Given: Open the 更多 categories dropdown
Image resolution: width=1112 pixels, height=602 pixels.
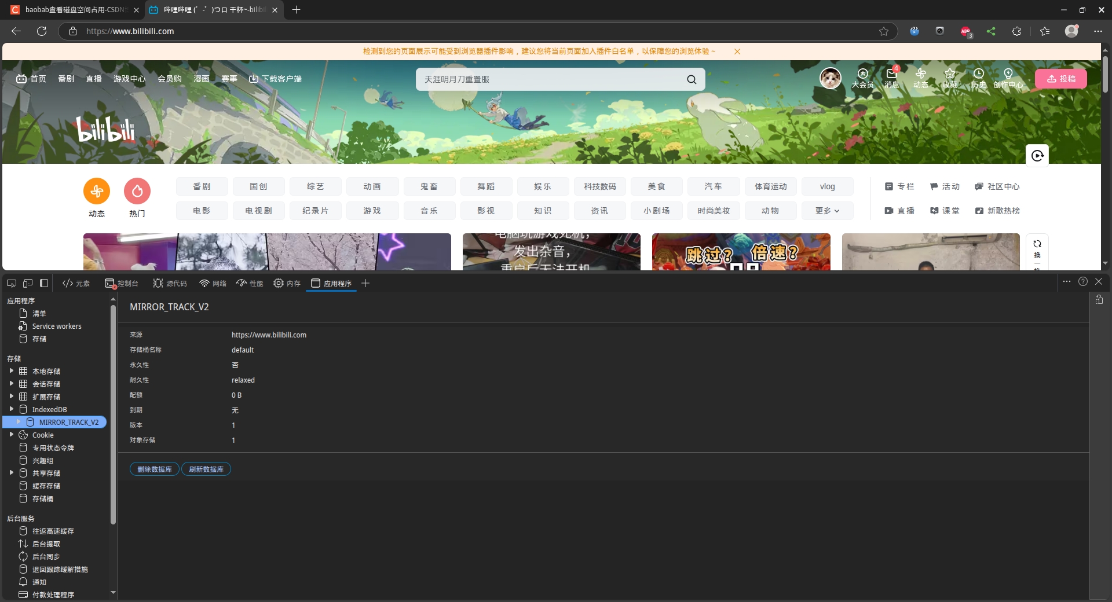Looking at the screenshot, I should pos(827,211).
